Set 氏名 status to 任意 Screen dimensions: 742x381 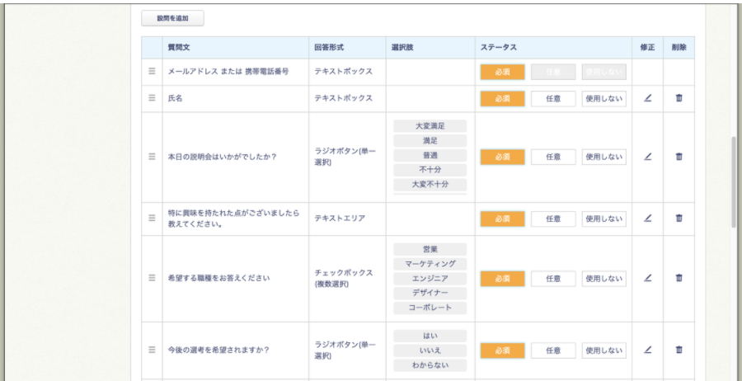[x=552, y=98]
